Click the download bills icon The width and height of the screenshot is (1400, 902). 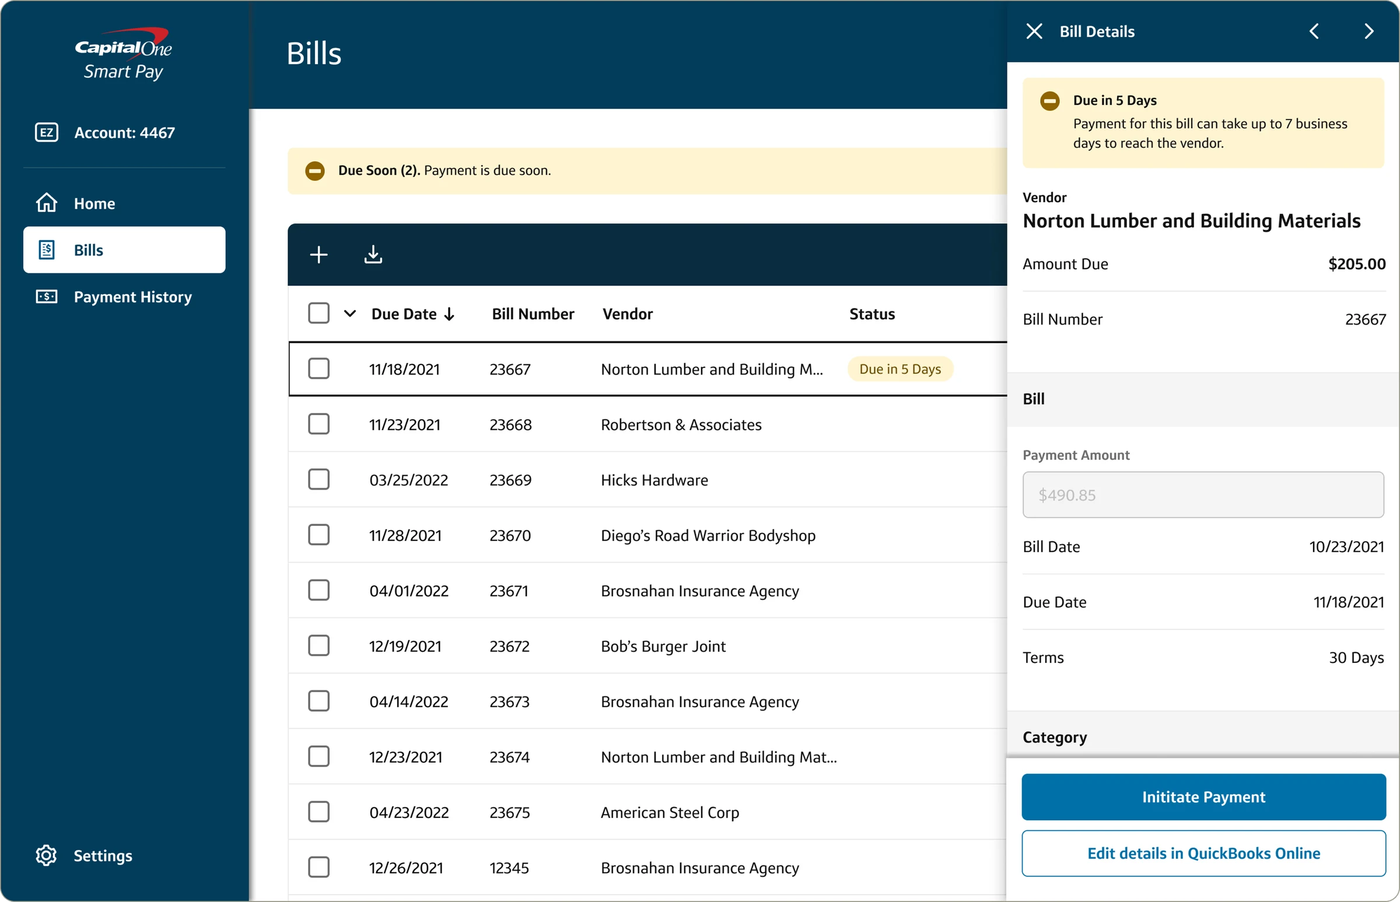373,255
